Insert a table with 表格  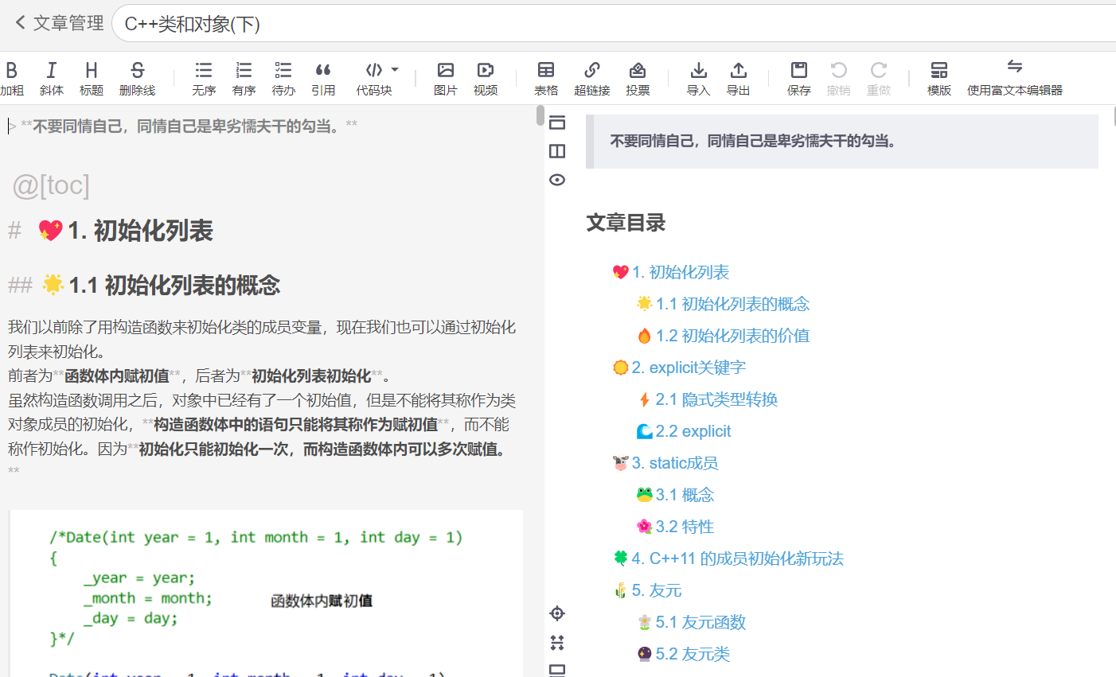(x=546, y=79)
